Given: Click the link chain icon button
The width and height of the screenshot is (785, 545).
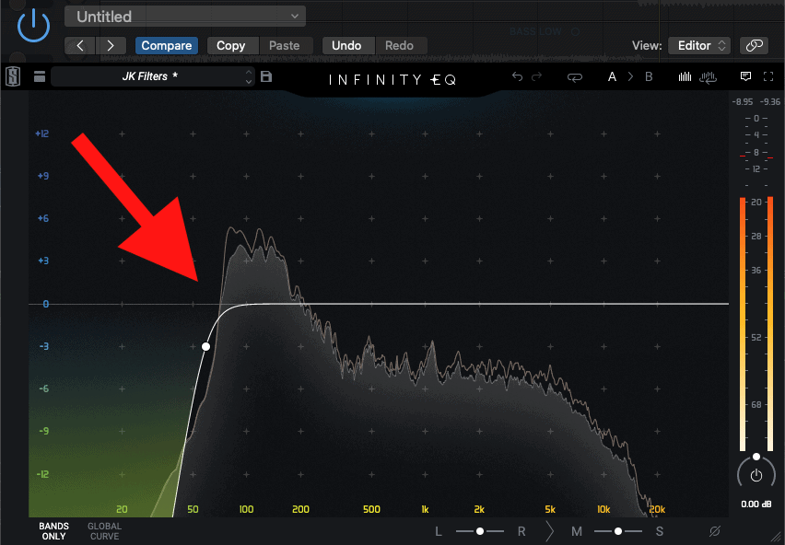Looking at the screenshot, I should [x=754, y=45].
